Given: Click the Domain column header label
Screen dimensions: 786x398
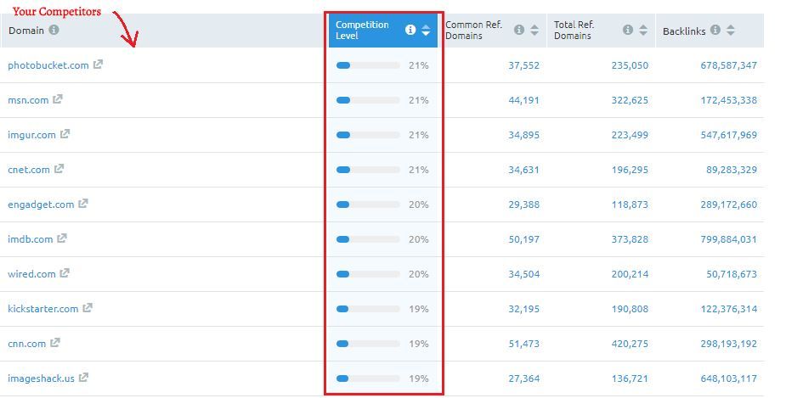Looking at the screenshot, I should coord(26,31).
